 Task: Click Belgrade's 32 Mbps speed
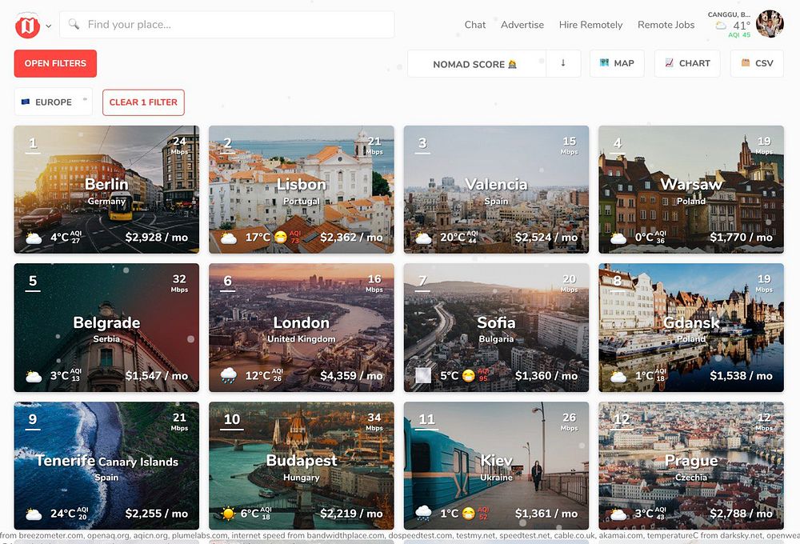pyautogui.click(x=179, y=283)
